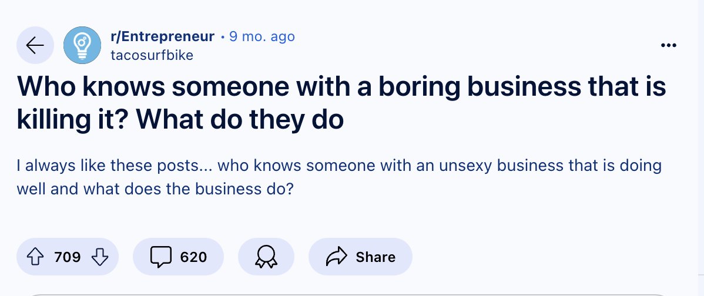Open the three-dot post options menu
Image resolution: width=704 pixels, height=296 pixels.
tap(668, 45)
